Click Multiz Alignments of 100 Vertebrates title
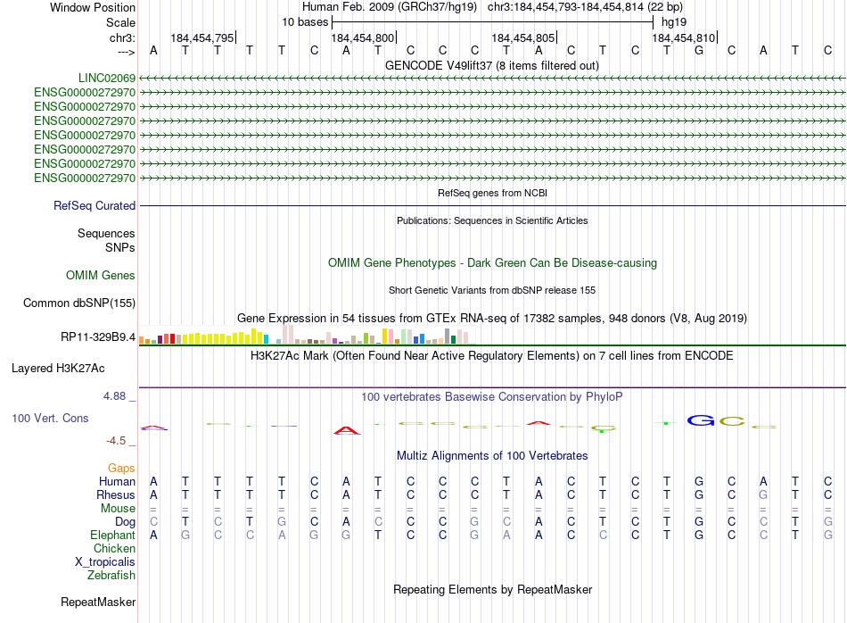 coord(492,455)
